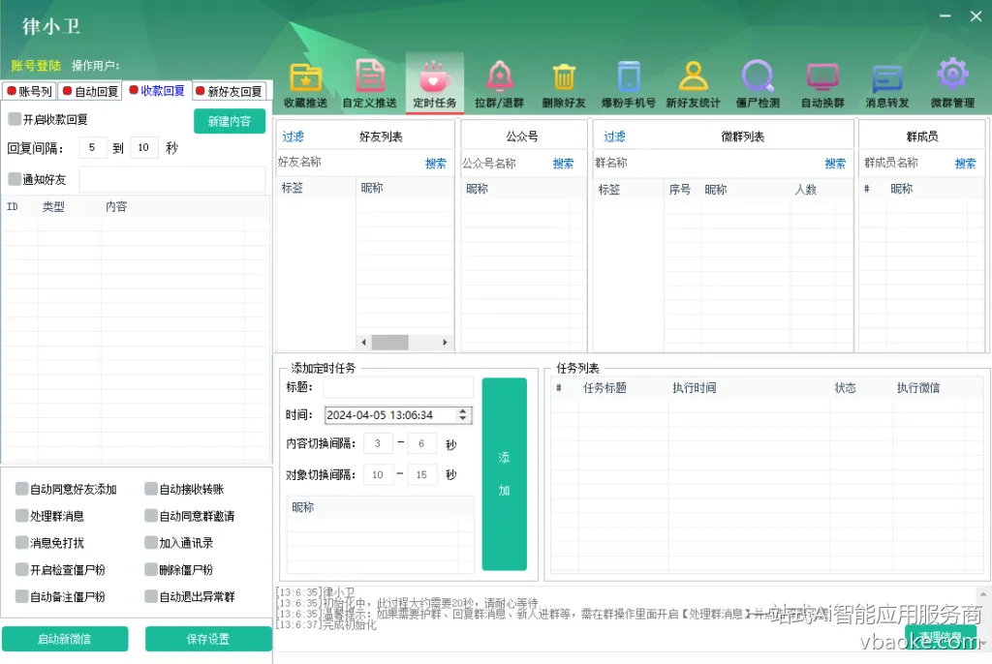This screenshot has height=664, width=992.
Task: Click the 回复间隔 maximum field showing 10
Action: tap(143, 148)
